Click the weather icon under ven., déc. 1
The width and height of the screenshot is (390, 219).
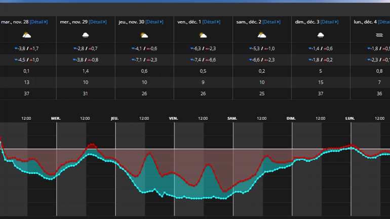click(203, 35)
